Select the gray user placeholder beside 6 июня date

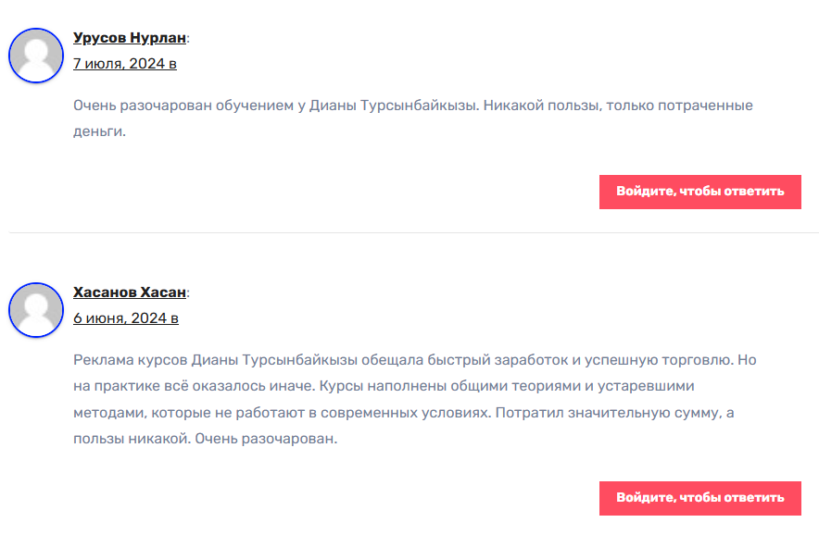pos(36,310)
